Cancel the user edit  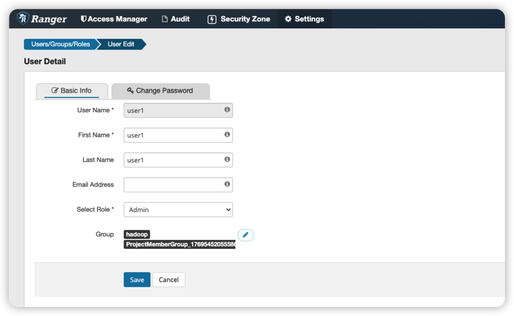[x=168, y=280]
